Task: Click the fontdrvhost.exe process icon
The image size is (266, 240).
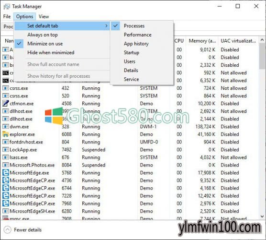Action: (6, 142)
